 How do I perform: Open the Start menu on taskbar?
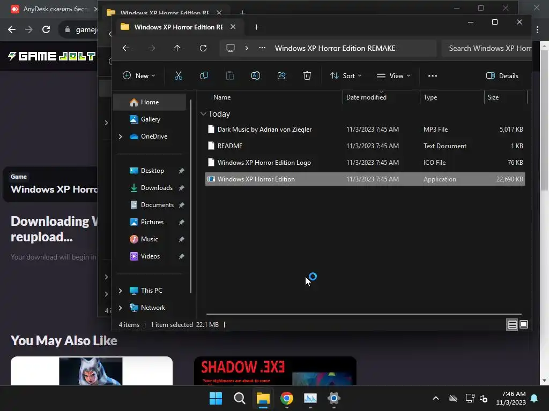[x=216, y=398]
